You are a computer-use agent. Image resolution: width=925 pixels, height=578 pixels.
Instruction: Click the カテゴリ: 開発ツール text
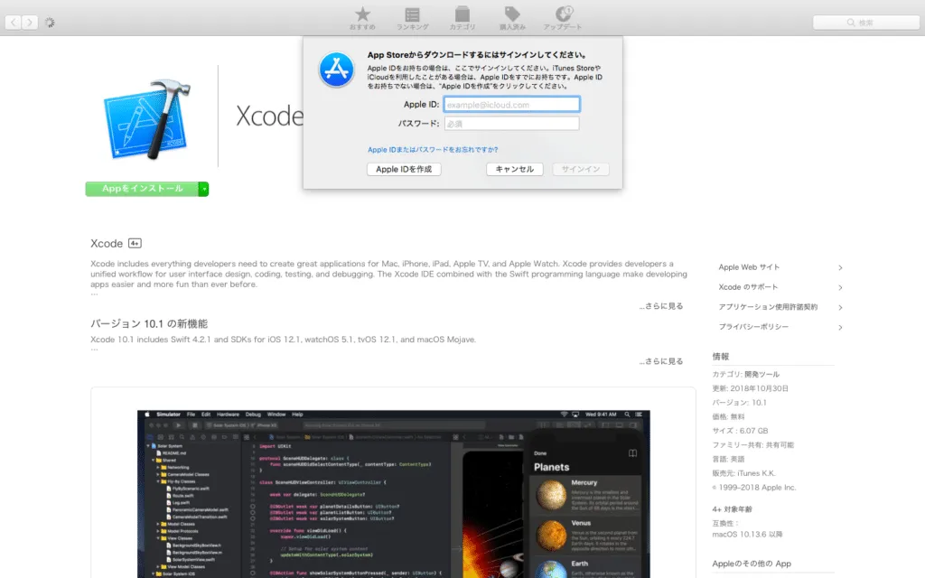[x=745, y=375]
